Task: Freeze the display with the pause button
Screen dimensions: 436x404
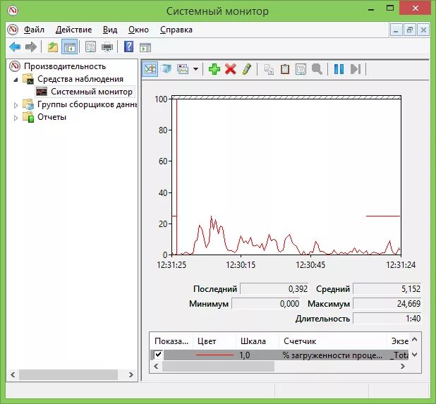Action: 339,69
